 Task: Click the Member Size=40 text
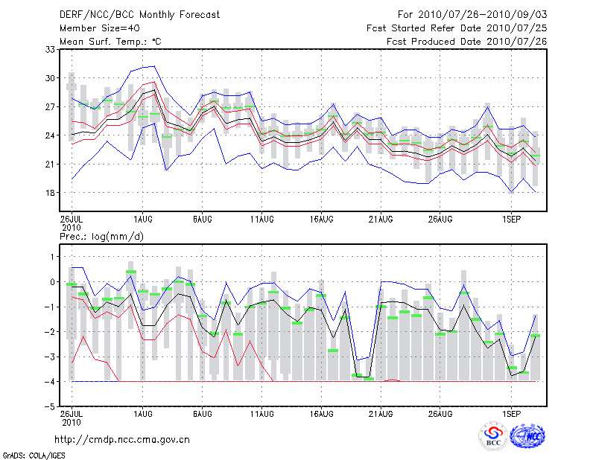pos(94,28)
